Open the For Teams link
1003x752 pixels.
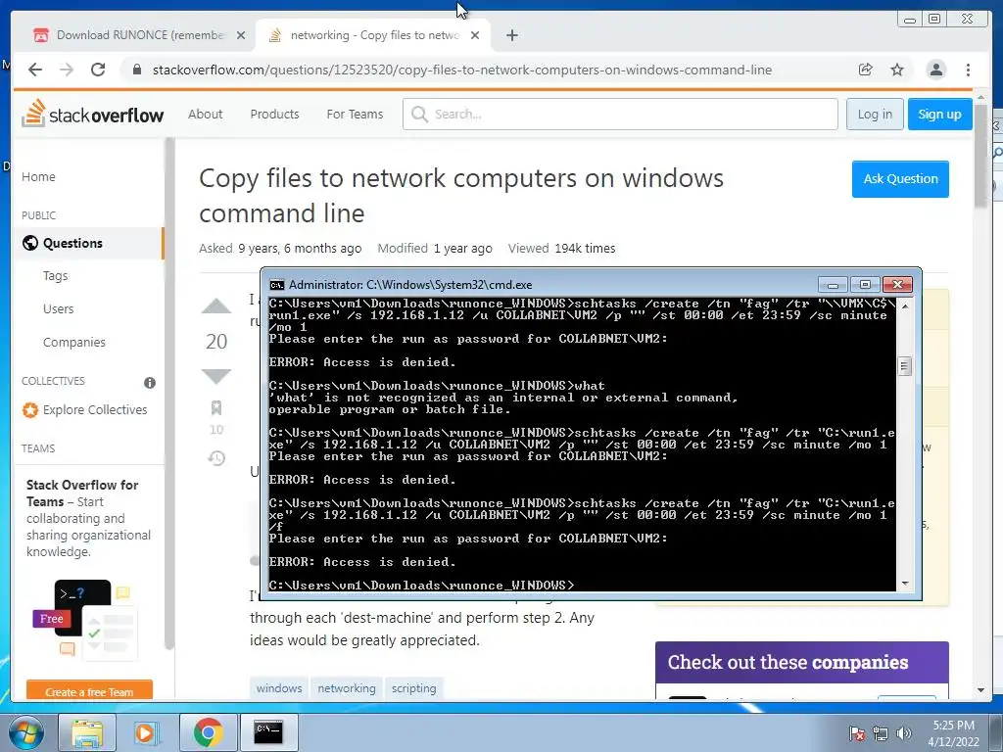(355, 114)
